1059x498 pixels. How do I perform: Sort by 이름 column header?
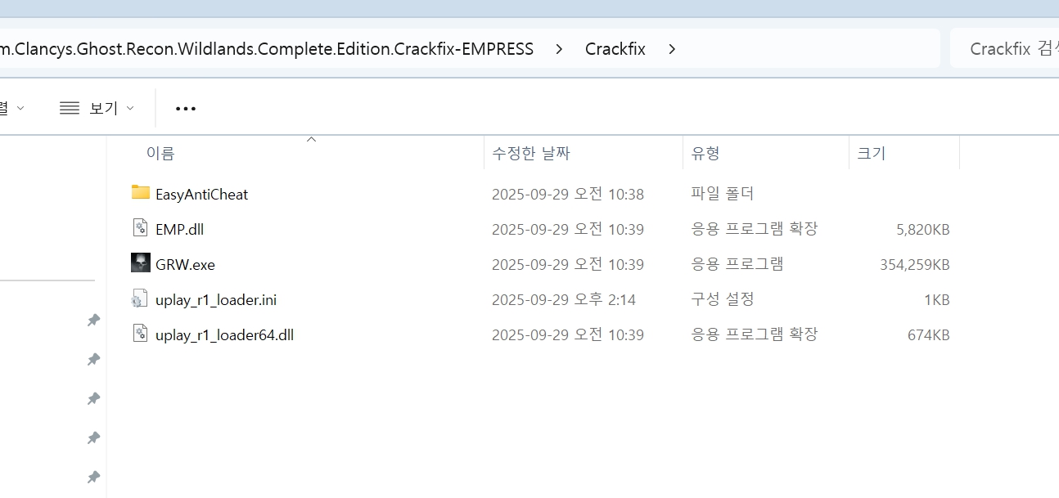click(x=160, y=153)
